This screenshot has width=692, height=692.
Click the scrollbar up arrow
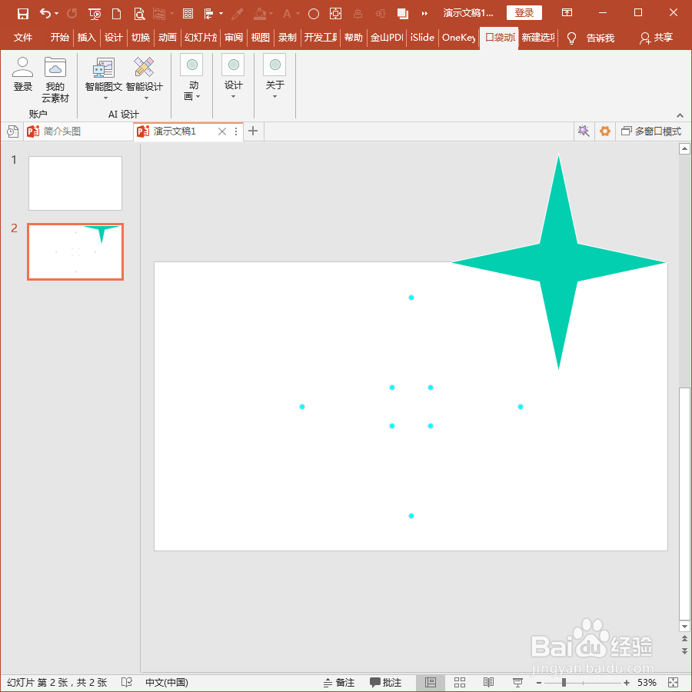click(x=684, y=148)
